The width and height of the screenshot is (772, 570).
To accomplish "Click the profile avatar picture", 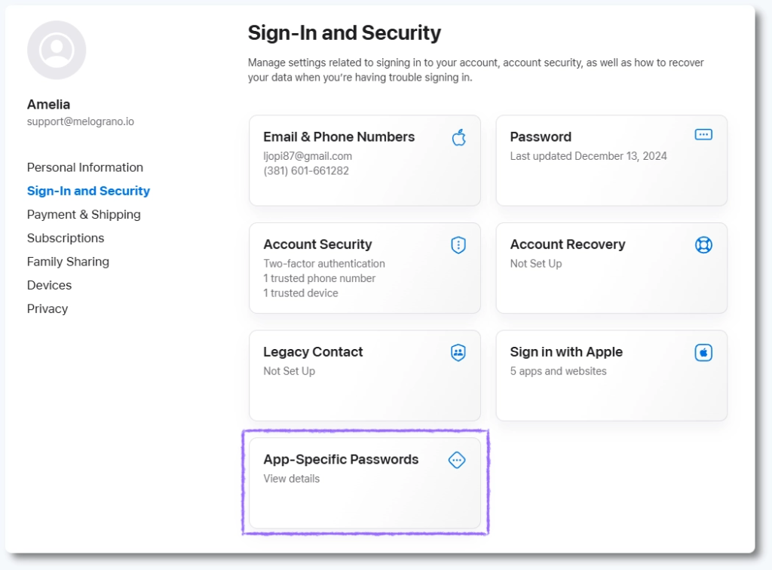I will click(57, 51).
